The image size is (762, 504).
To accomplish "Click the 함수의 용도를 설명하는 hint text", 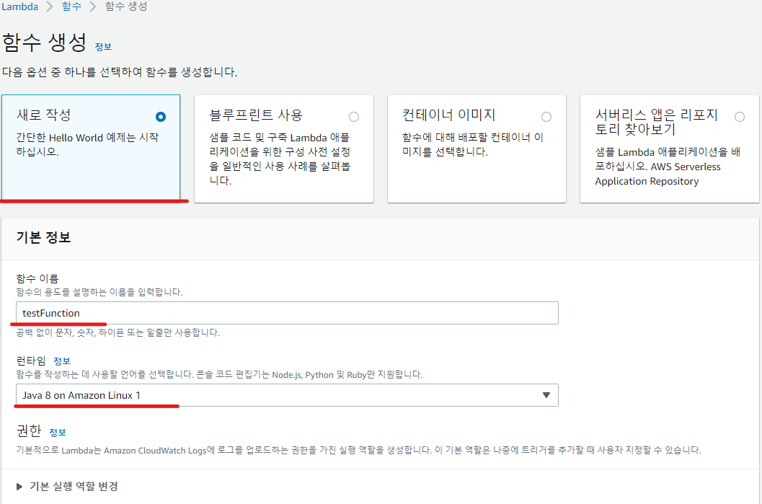I will [99, 292].
